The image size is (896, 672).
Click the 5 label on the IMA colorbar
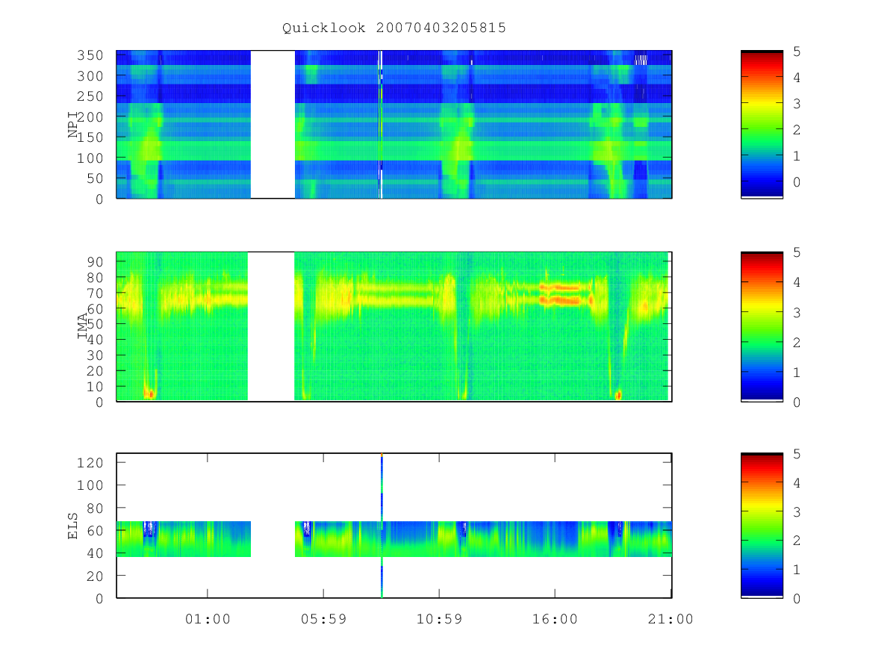(797, 252)
